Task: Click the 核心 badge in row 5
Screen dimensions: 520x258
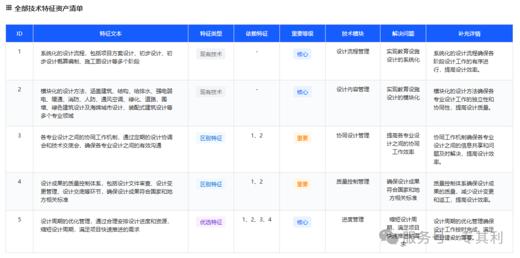Action: 302,222
